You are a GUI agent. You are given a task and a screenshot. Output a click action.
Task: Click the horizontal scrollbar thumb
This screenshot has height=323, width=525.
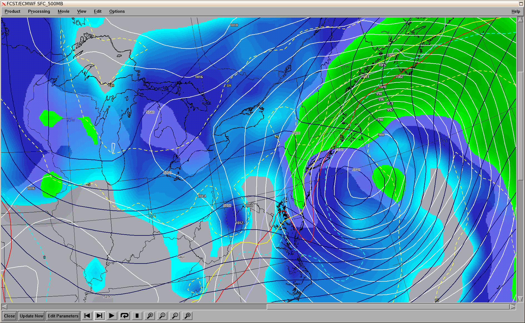(388, 307)
